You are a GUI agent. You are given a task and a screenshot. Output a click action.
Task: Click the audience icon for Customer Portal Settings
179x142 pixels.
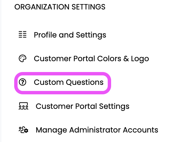pos(23,106)
